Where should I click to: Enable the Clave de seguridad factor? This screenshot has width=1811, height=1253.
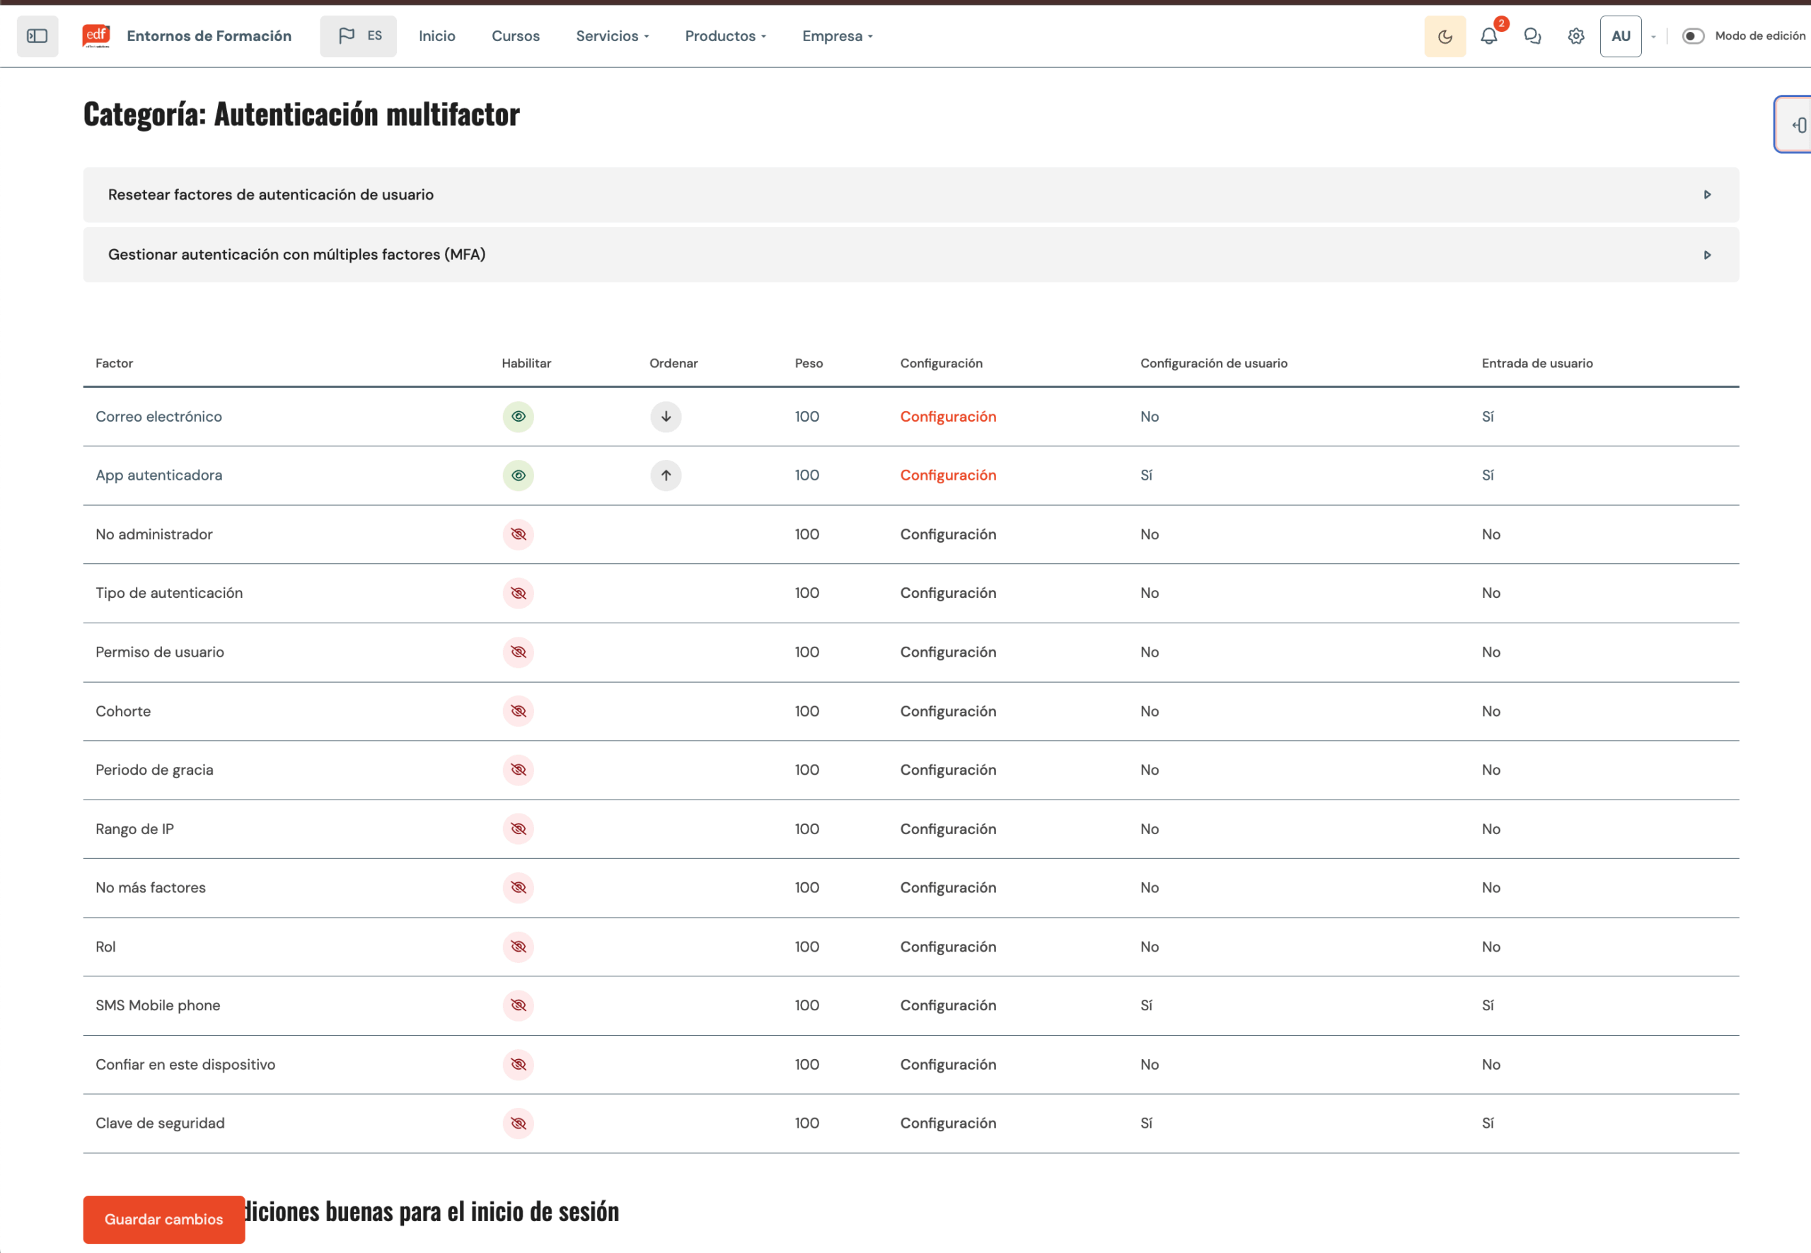(518, 1124)
